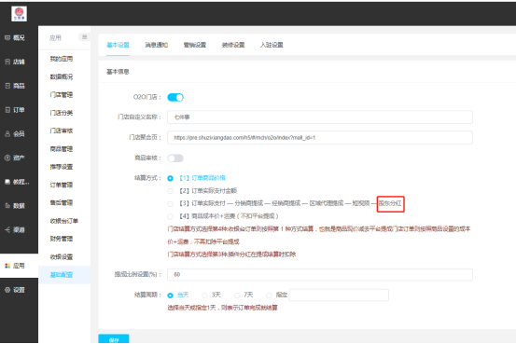Viewport: 516px width, 344px height.
Task: Select 当天 settlement period
Action: 170,296
